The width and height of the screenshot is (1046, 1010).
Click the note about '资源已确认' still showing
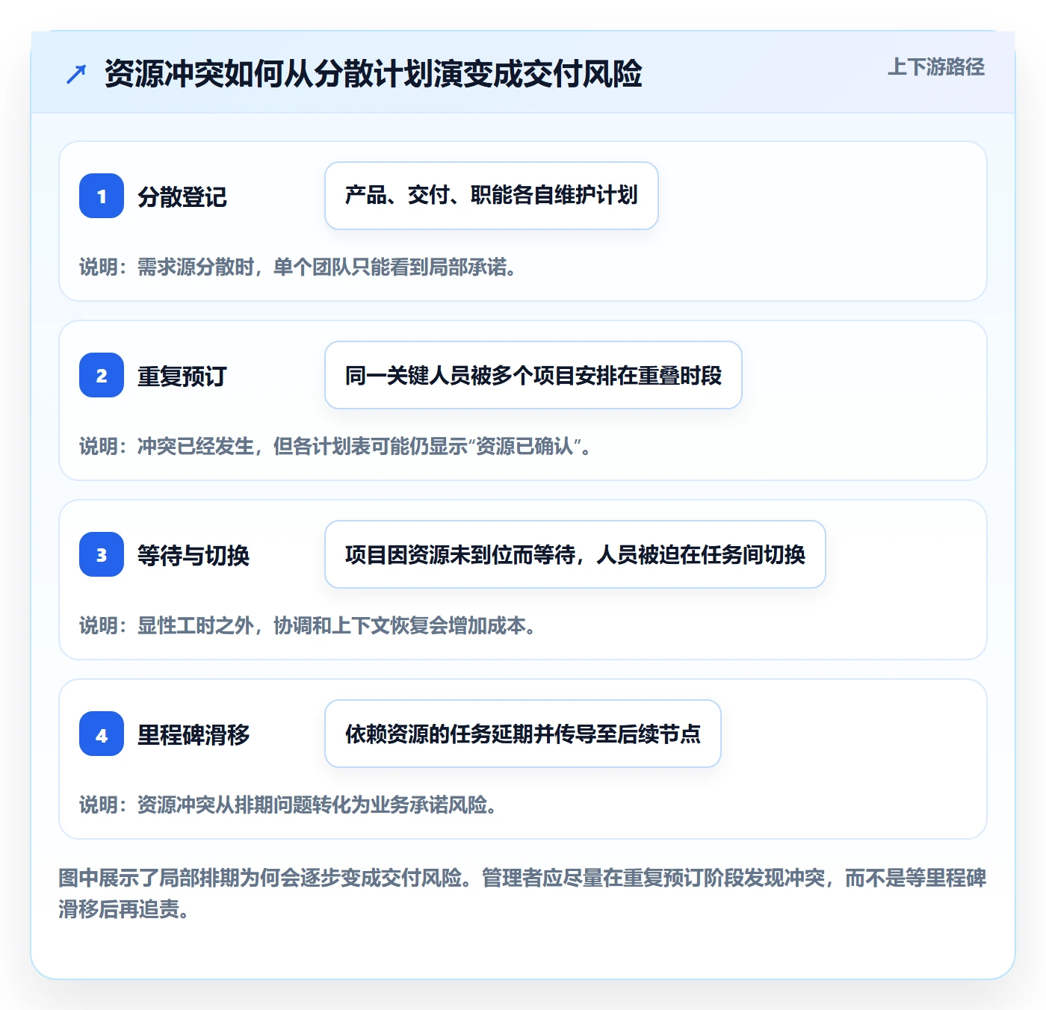point(335,446)
